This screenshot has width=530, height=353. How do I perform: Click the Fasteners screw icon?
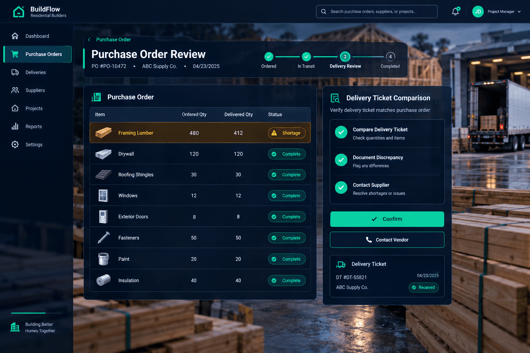(x=104, y=238)
